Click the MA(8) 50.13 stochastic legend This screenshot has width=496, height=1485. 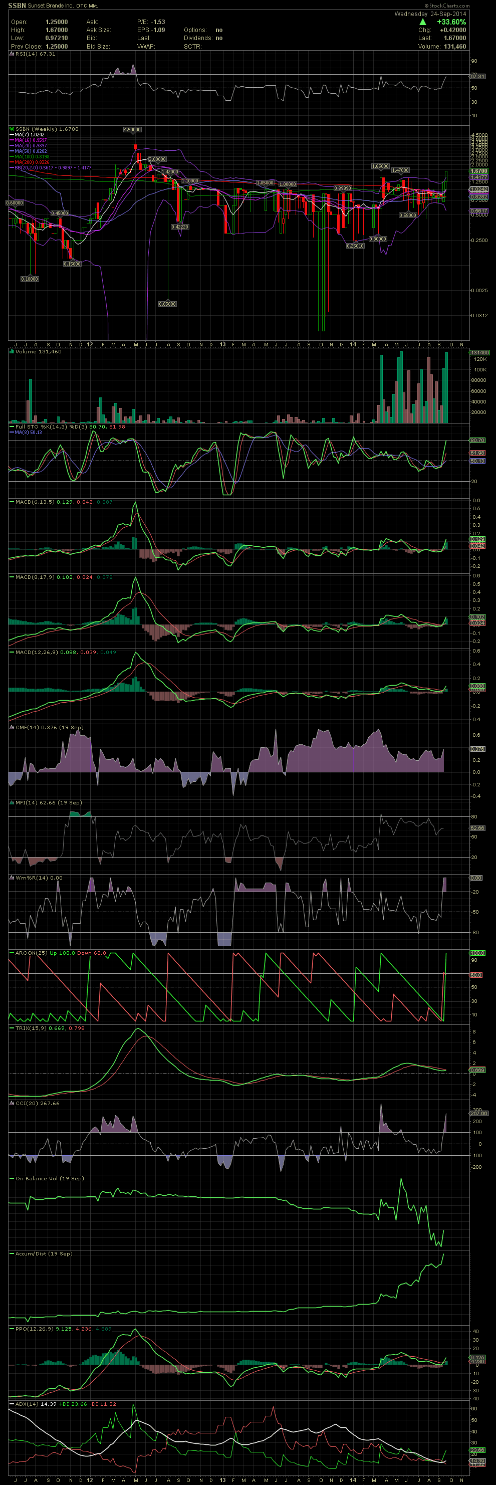click(x=26, y=433)
